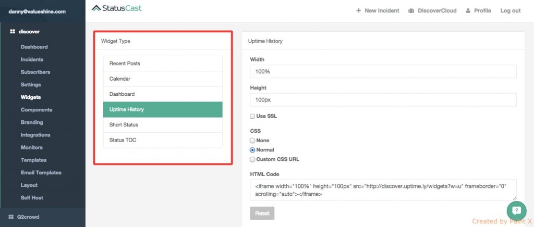Click the grid icon next to G2crowd
The height and width of the screenshot is (227, 534).
tap(12, 217)
